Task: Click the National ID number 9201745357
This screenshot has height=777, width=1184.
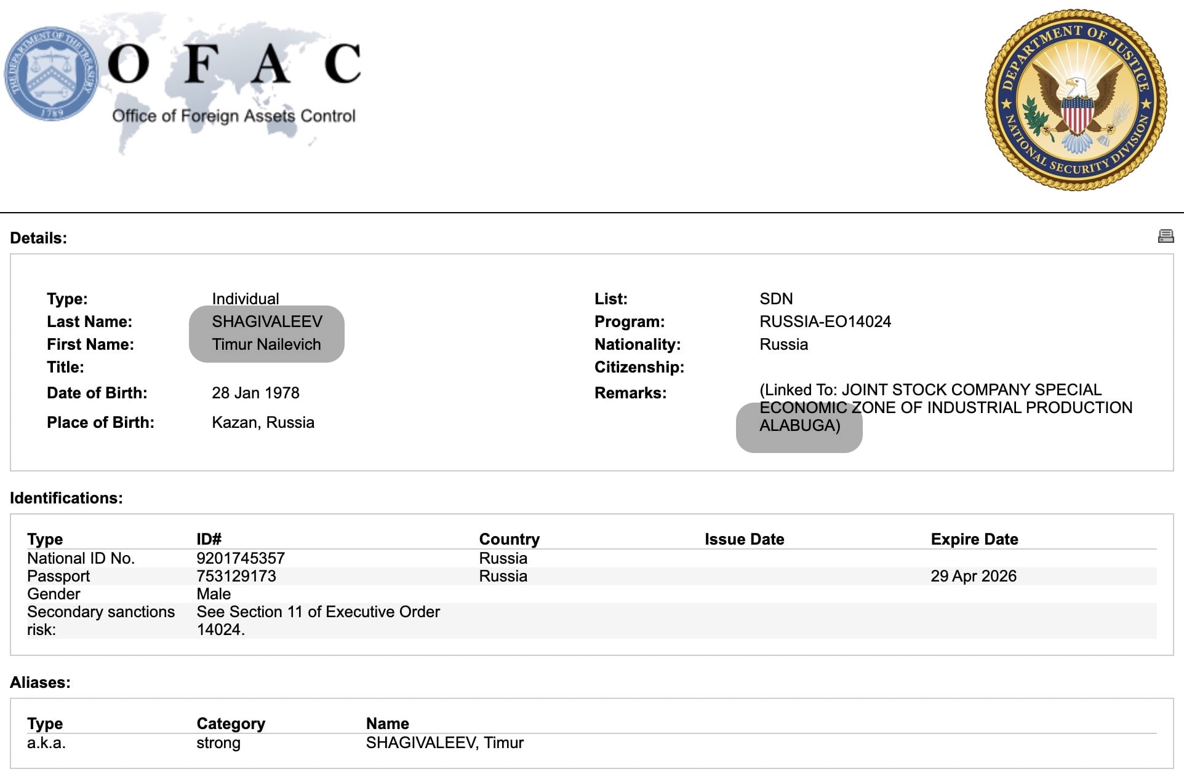Action: (241, 558)
